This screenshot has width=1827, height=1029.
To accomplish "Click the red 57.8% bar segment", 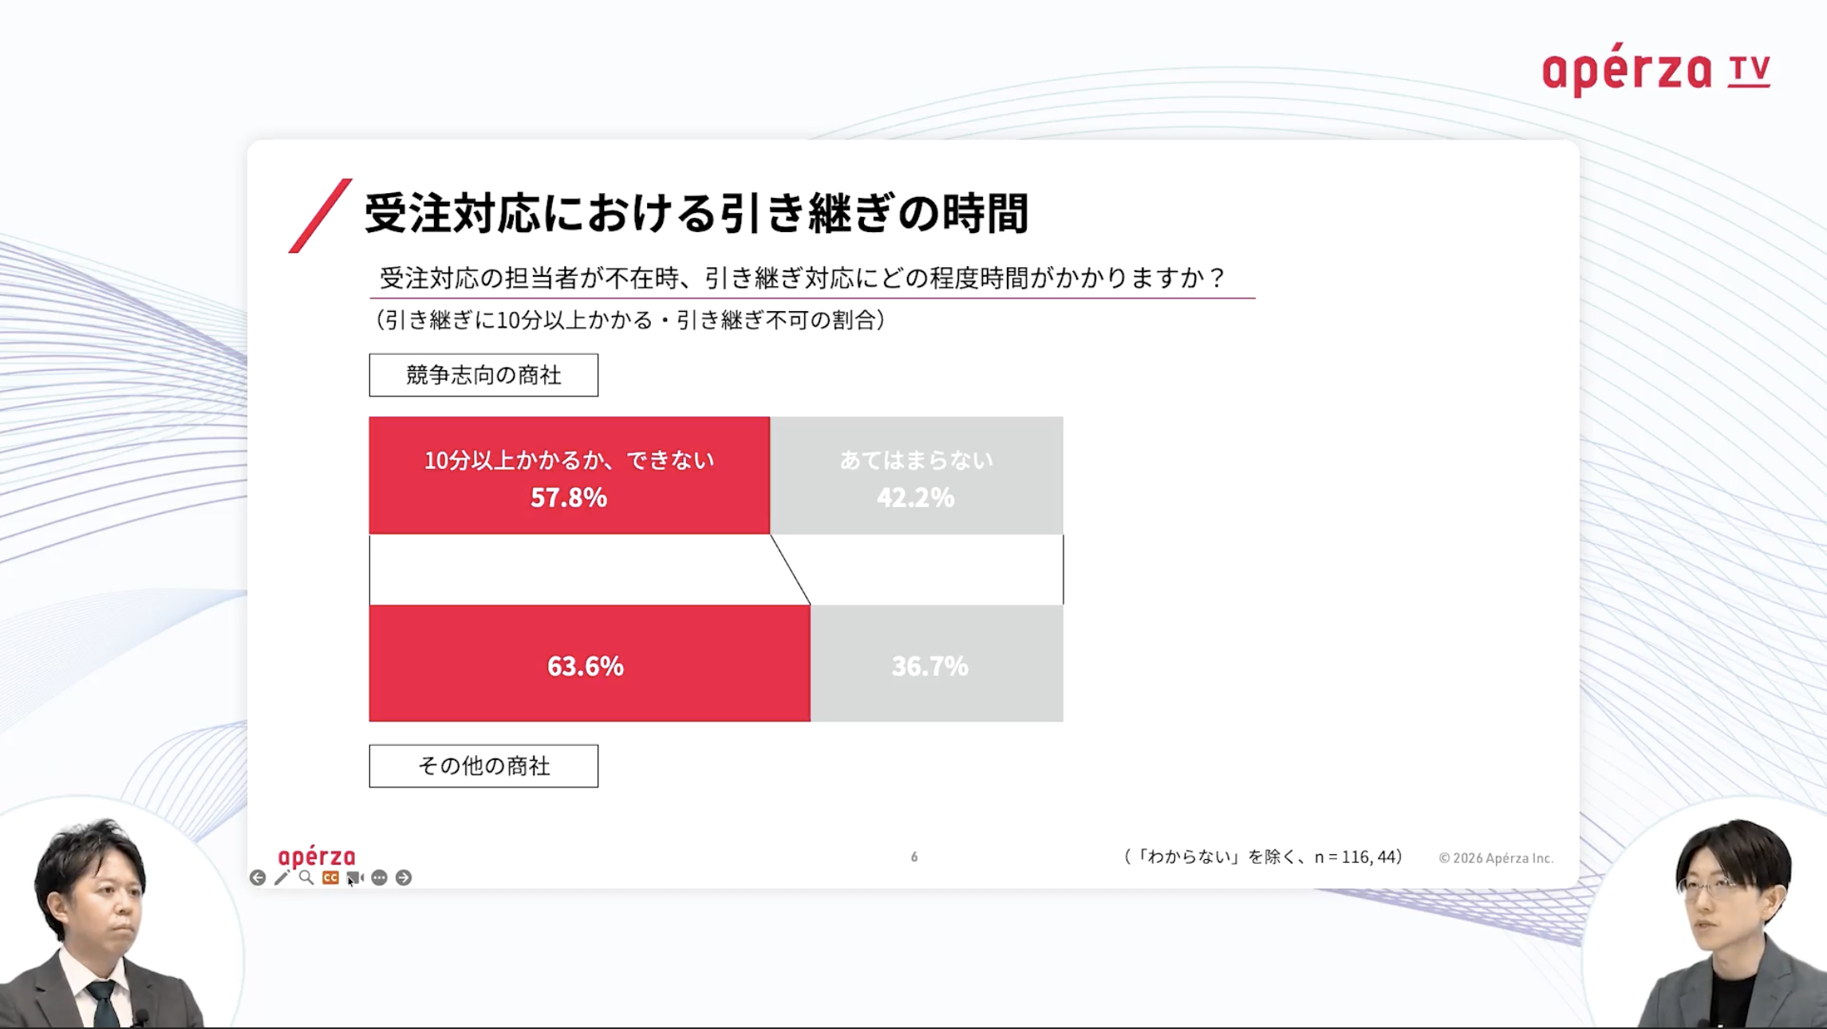I will point(569,475).
